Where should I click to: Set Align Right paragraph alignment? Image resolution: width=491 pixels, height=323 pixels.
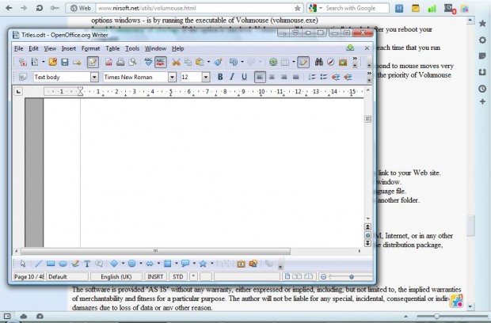tap(284, 77)
